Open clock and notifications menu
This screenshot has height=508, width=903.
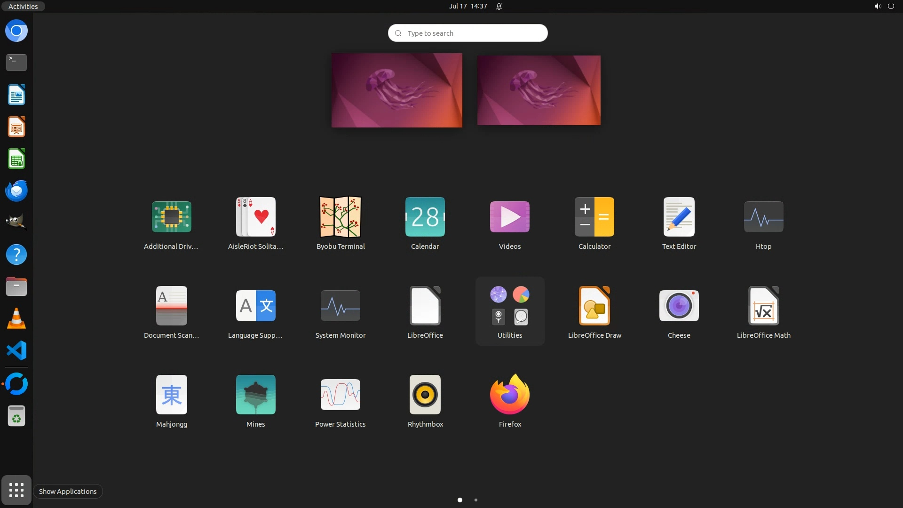coord(468,6)
